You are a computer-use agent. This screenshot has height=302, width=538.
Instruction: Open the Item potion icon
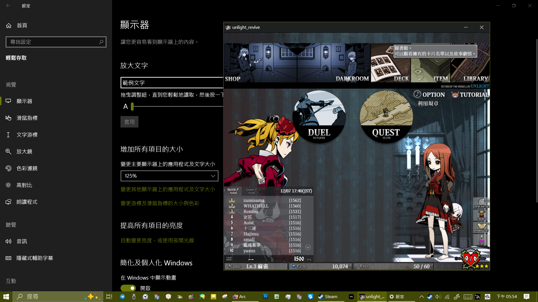(481, 240)
